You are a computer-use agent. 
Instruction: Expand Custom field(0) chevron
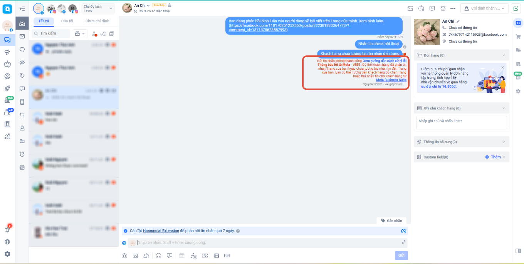click(x=504, y=157)
